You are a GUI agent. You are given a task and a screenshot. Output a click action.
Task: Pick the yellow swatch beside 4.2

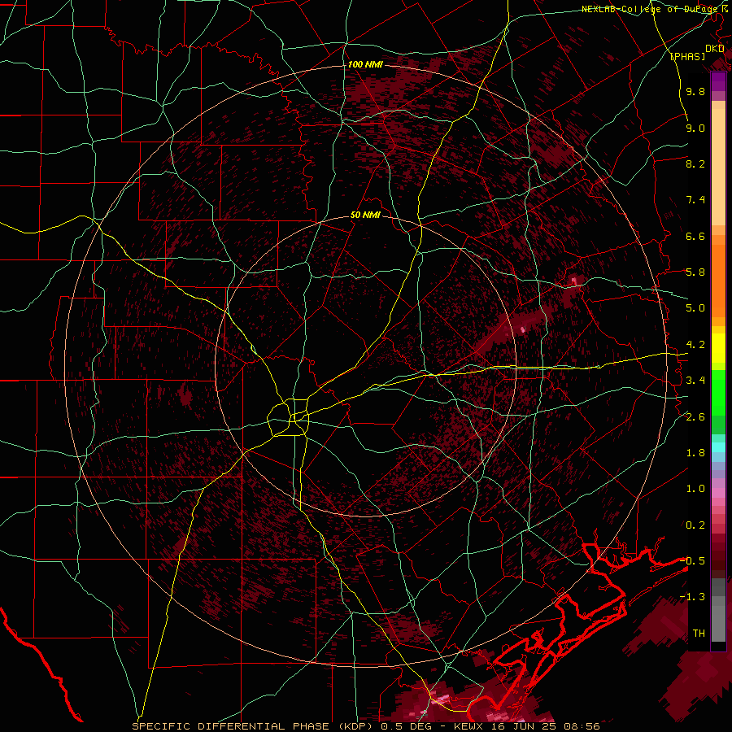(718, 348)
